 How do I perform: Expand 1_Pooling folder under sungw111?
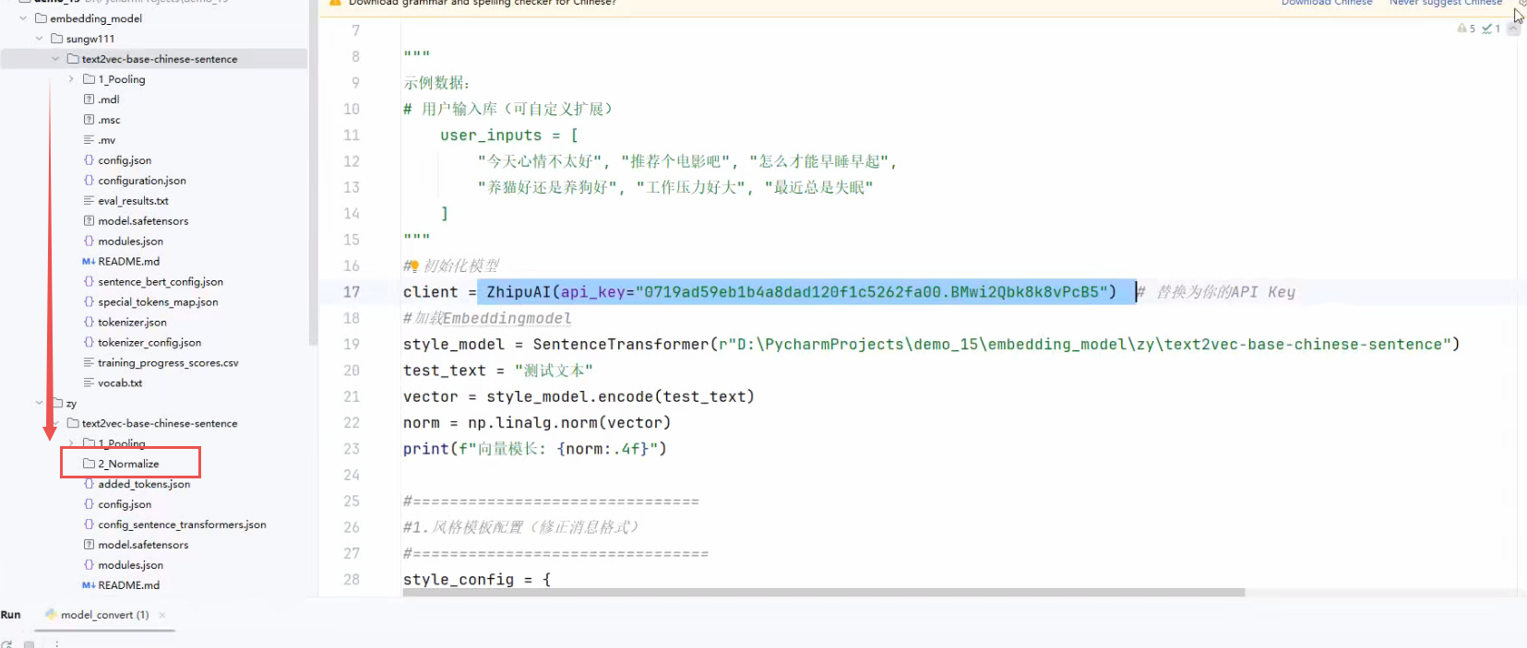click(x=71, y=79)
